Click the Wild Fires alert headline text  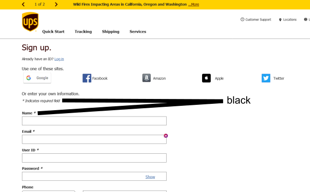pos(129,4)
